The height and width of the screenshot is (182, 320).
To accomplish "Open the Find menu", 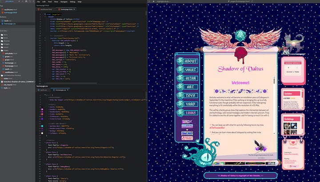I will [50, 2].
